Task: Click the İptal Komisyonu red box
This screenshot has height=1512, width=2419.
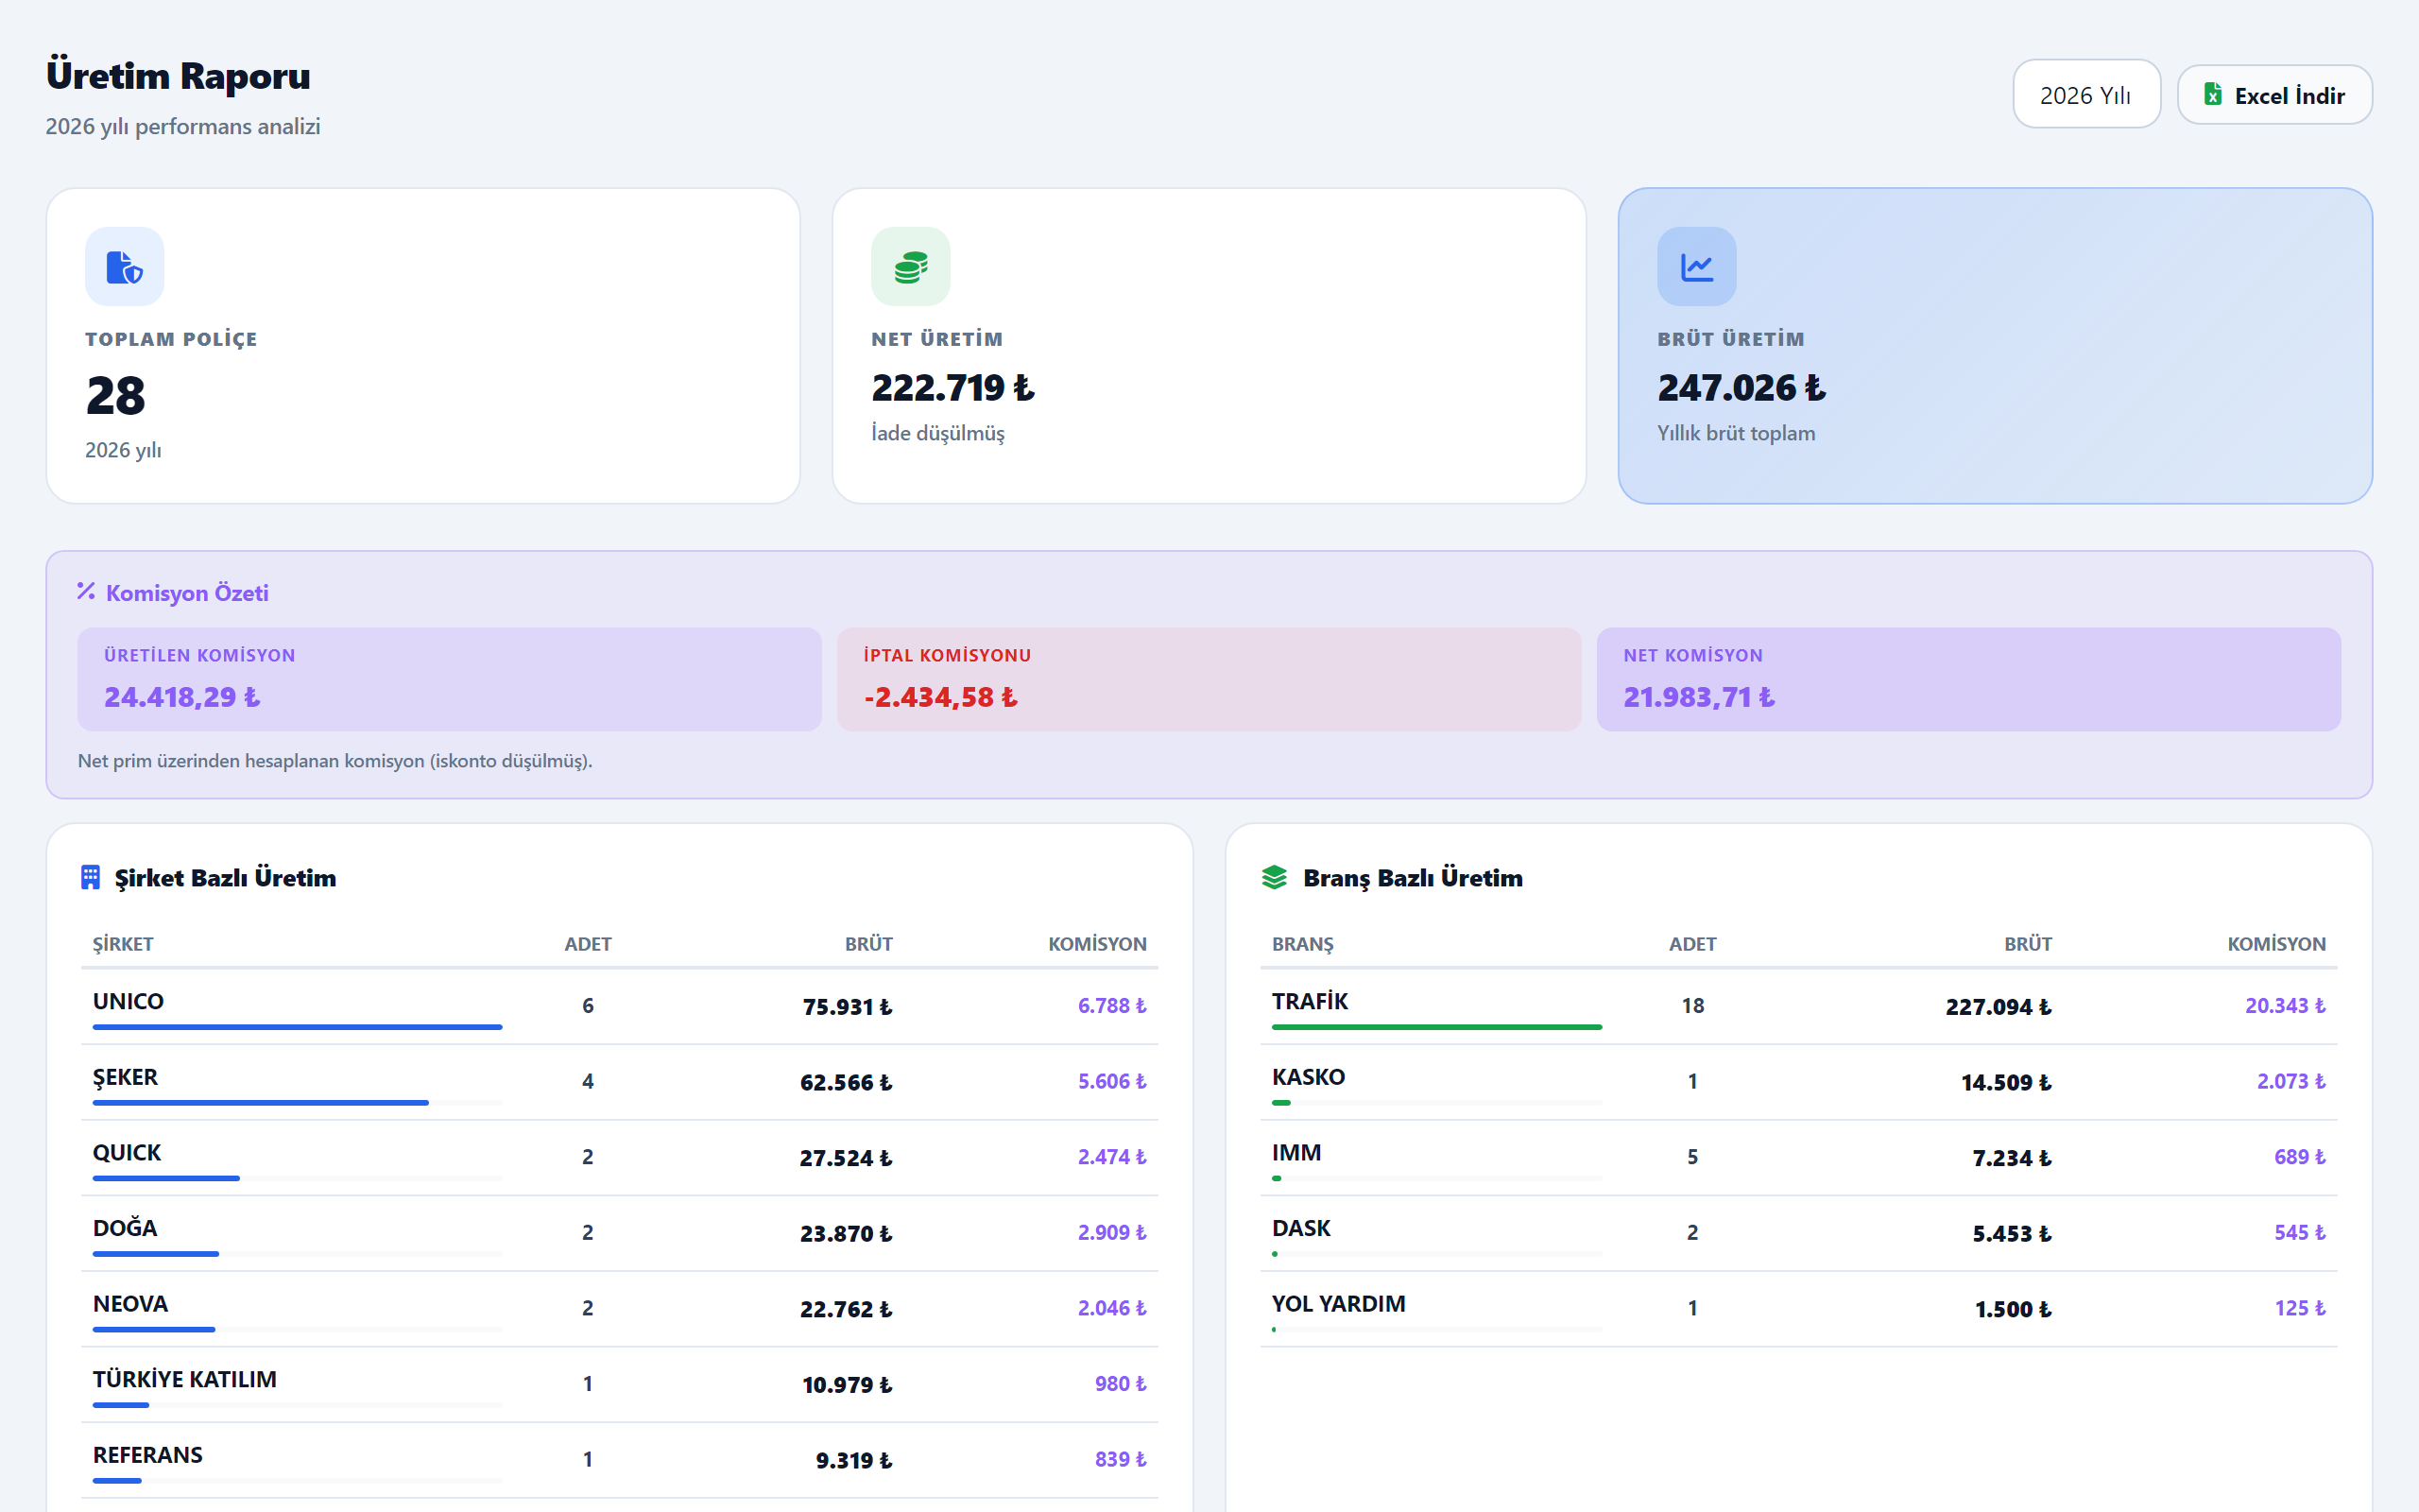Action: tap(1209, 679)
